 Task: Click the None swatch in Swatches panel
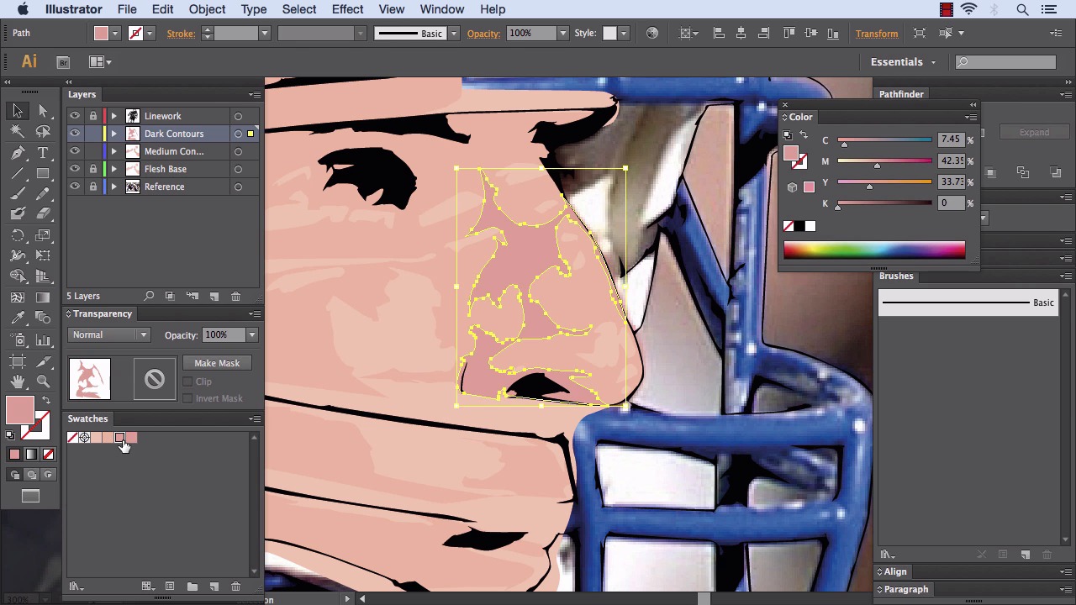pyautogui.click(x=72, y=438)
